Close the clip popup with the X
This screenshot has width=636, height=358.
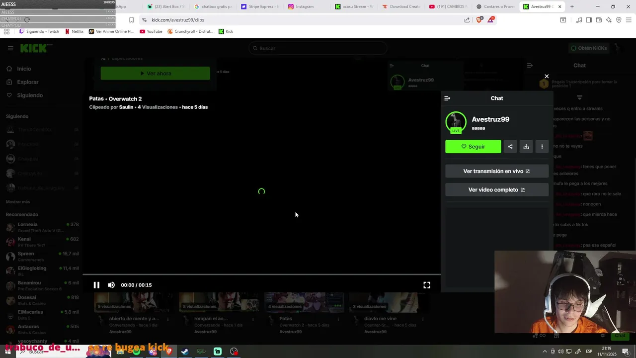[547, 77]
